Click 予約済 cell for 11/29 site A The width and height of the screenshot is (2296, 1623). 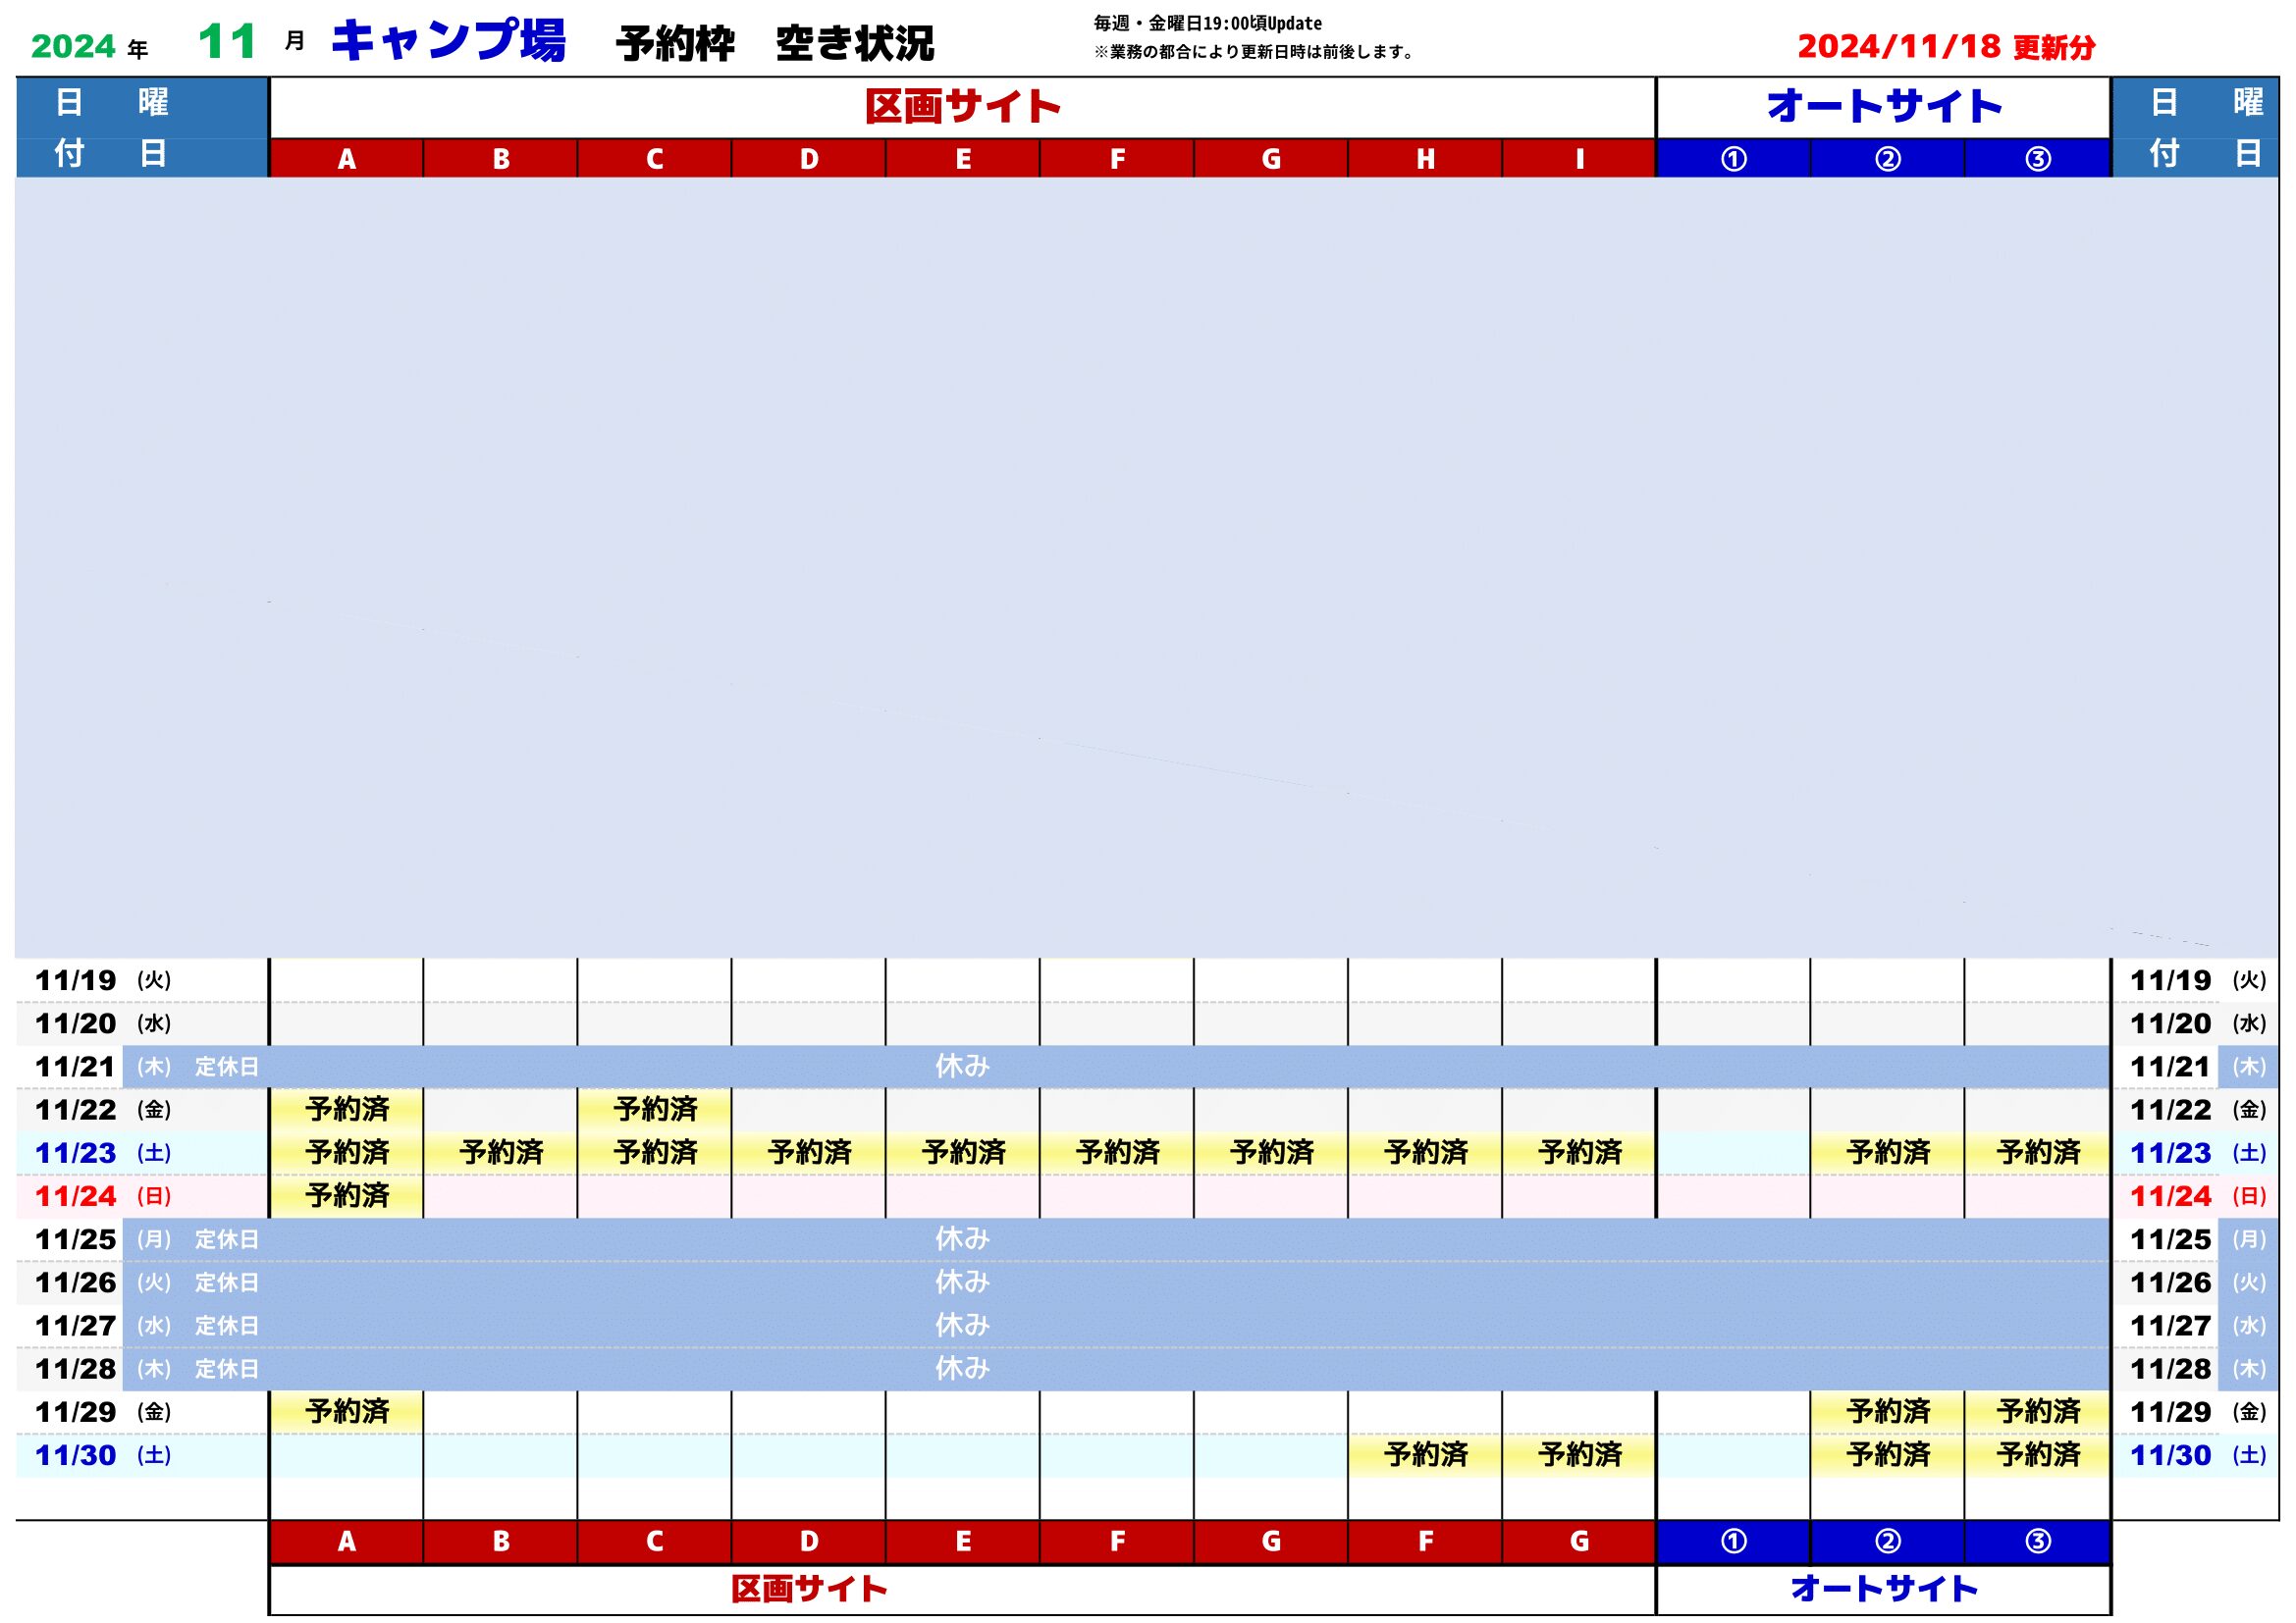(347, 1412)
